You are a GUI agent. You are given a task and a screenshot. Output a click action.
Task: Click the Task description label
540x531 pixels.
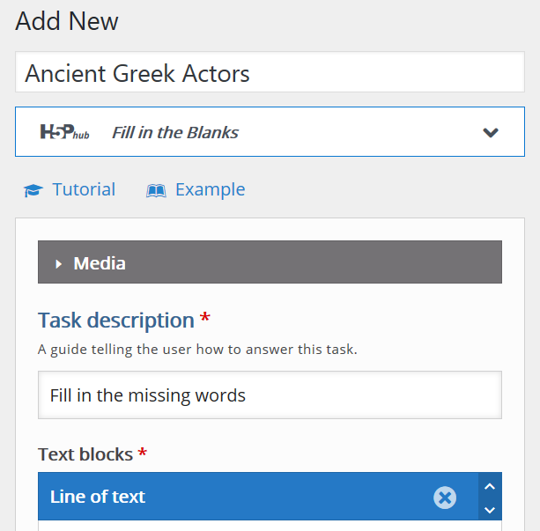(x=116, y=321)
